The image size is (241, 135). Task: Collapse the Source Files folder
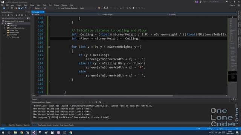5,35
